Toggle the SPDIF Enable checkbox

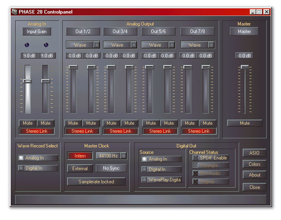click(195, 158)
